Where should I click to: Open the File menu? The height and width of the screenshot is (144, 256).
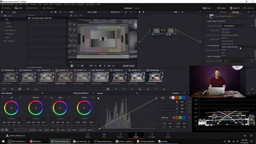point(16,4)
